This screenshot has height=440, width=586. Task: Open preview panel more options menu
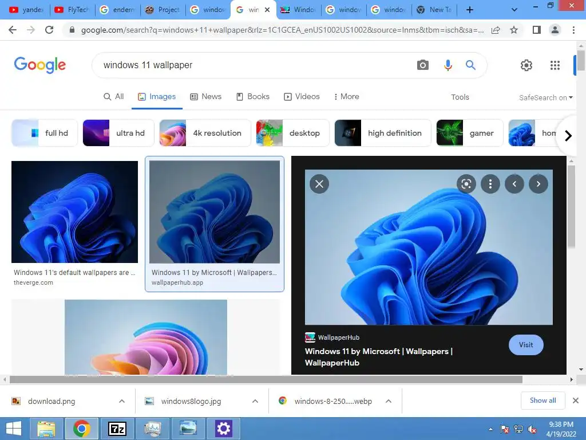pyautogui.click(x=490, y=184)
